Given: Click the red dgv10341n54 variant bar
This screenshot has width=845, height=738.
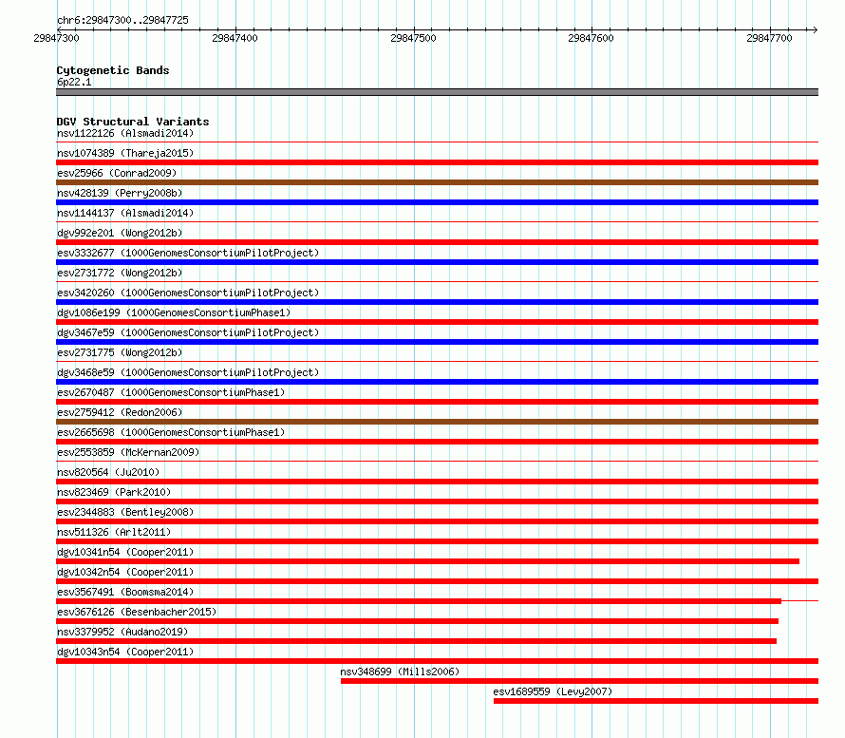Looking at the screenshot, I should [427, 561].
